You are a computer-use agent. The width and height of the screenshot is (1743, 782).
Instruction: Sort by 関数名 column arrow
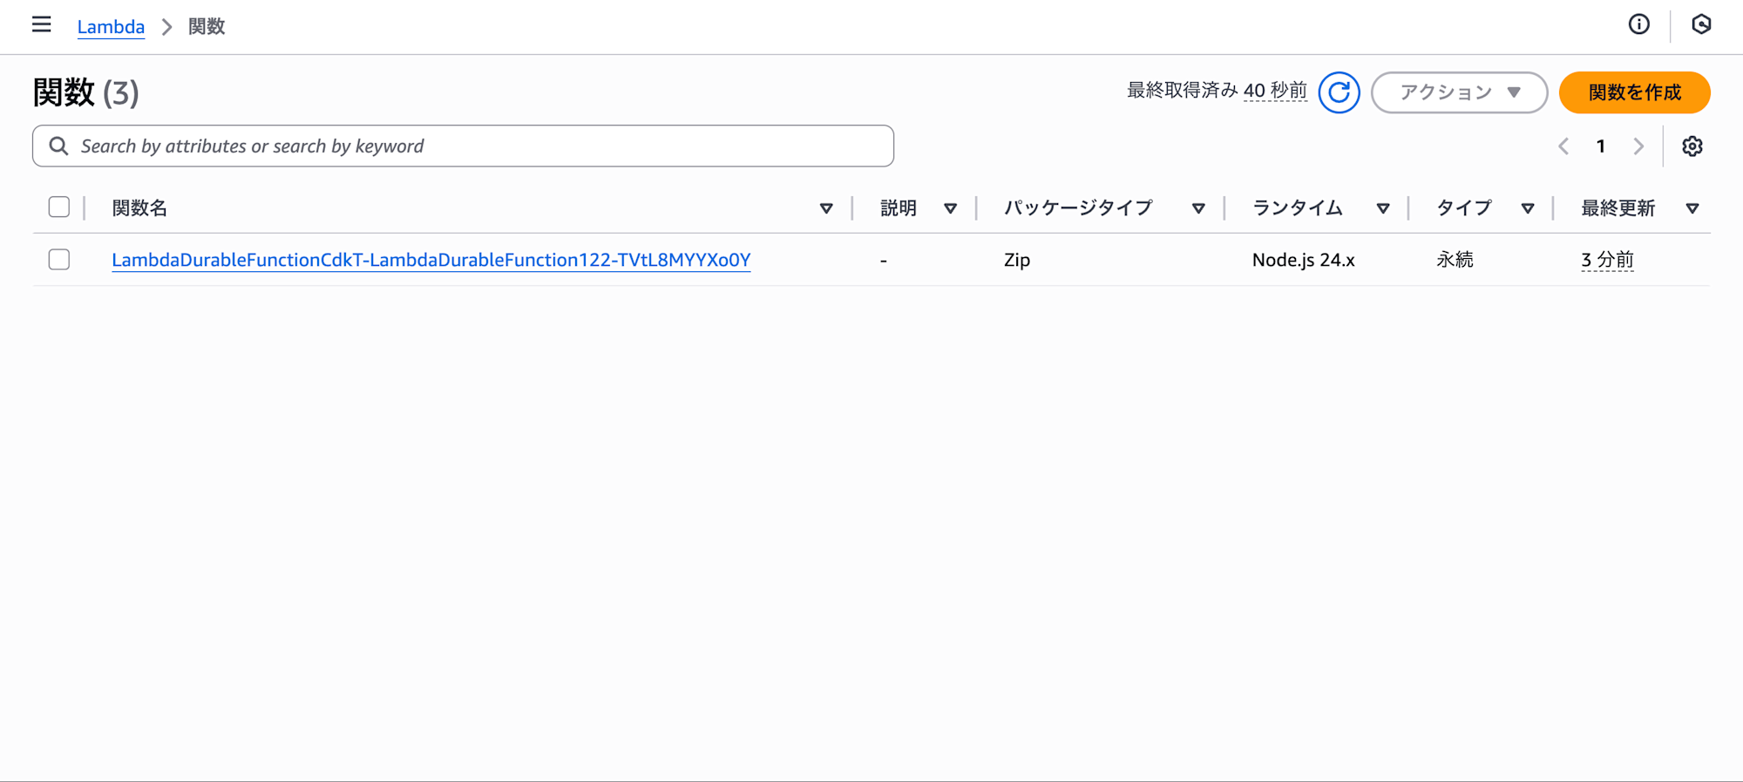click(826, 208)
